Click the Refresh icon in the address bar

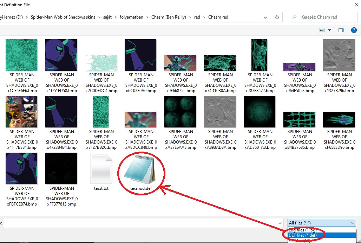(x=277, y=17)
